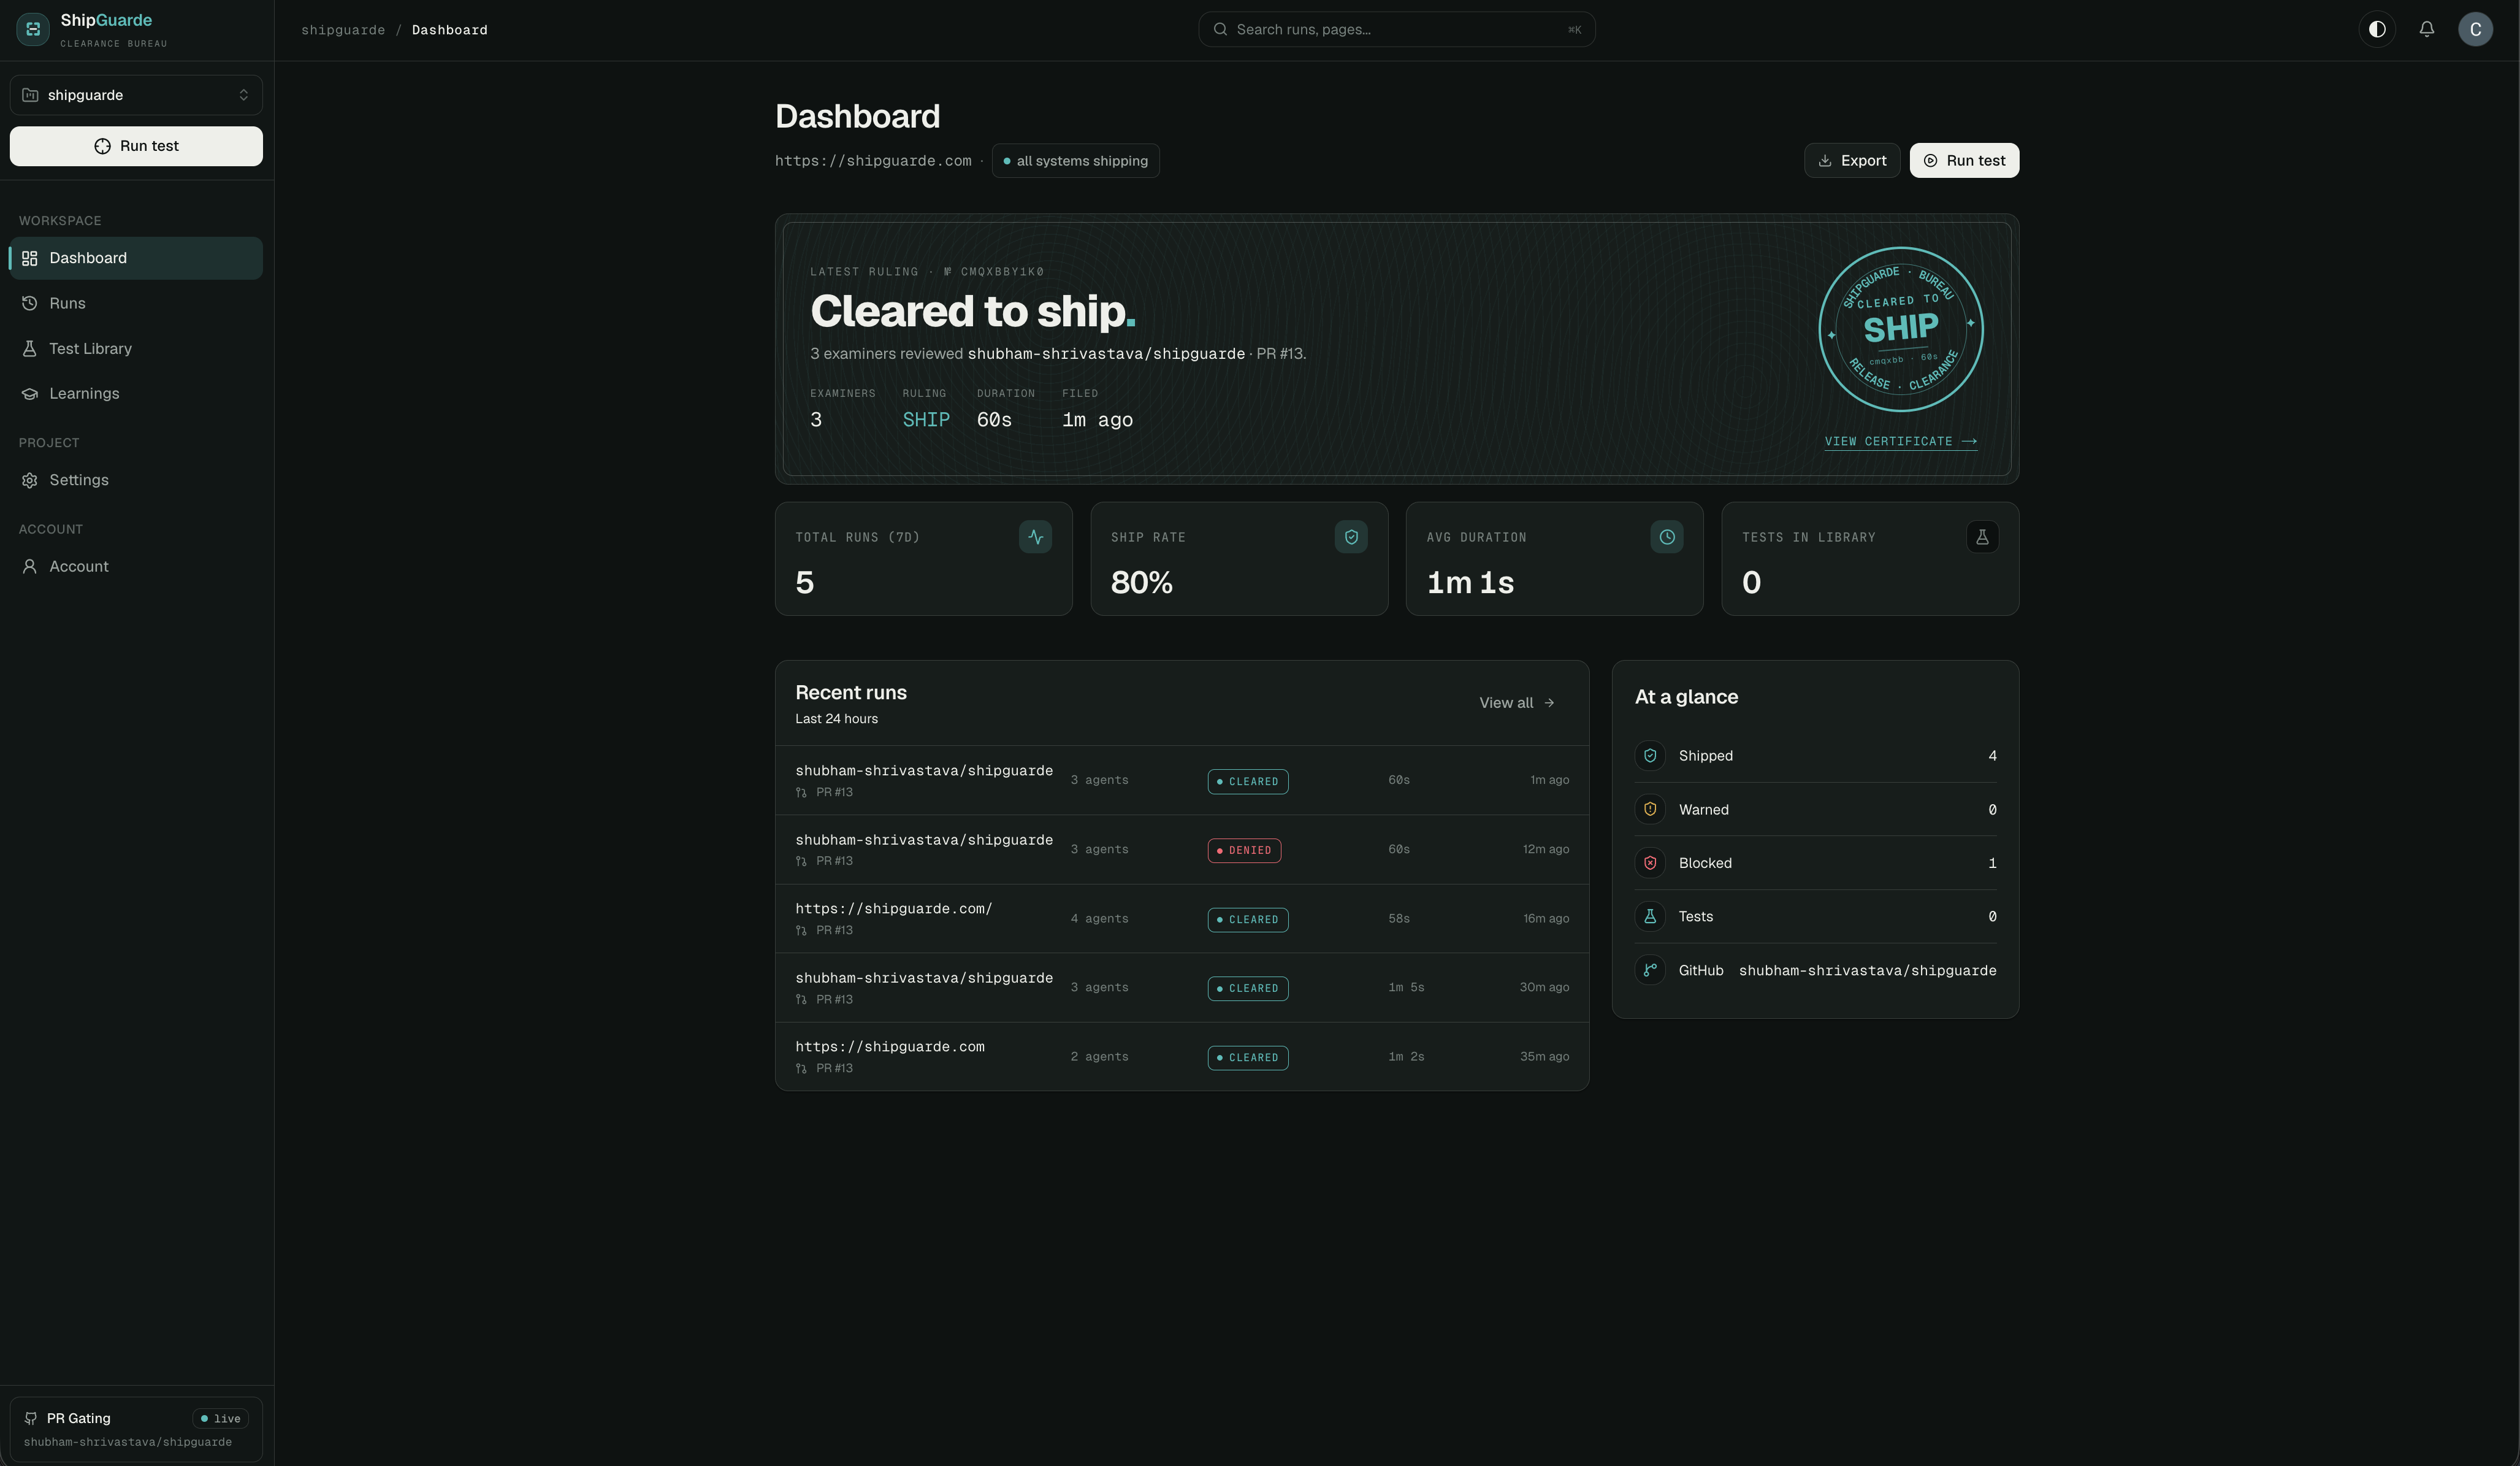Click the pull request icon on the DENIED run

801,862
